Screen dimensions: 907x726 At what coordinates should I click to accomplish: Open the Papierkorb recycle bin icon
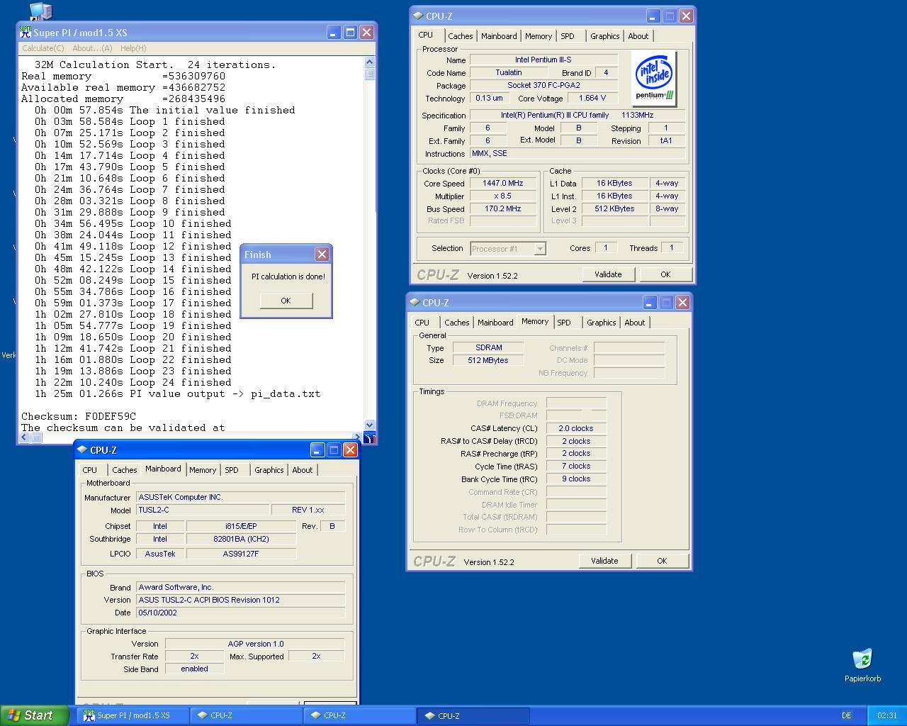click(862, 659)
